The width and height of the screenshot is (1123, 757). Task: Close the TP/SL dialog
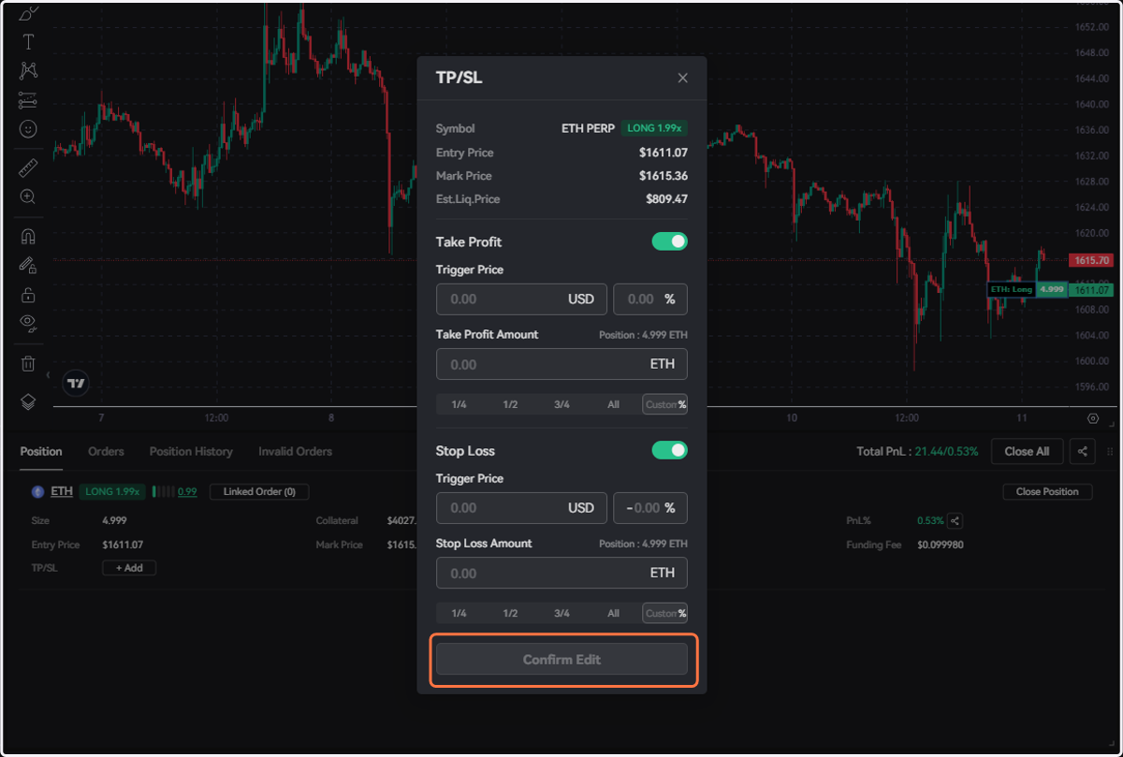point(682,78)
